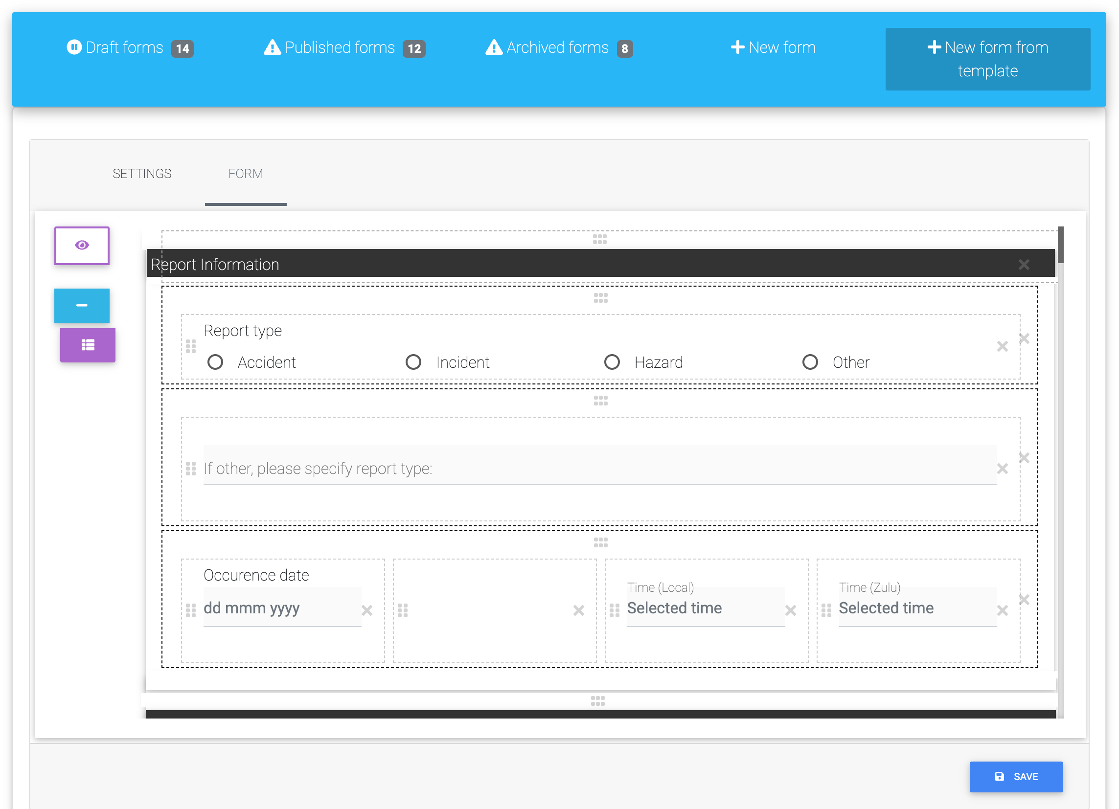The width and height of the screenshot is (1119, 809).
Task: Remove the empty column beside Occurence date
Action: 578,610
